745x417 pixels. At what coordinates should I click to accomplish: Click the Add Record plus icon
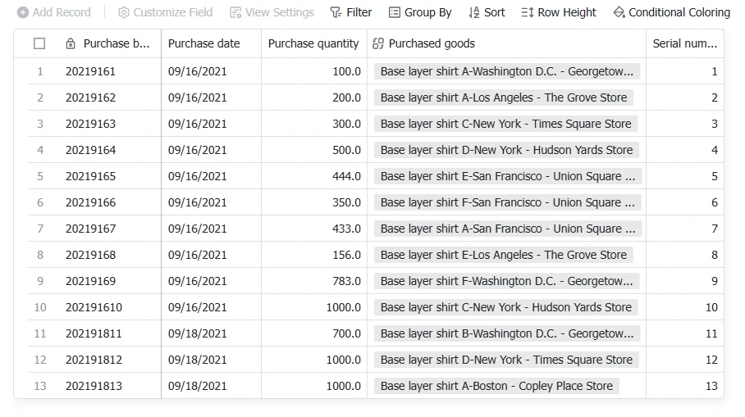(x=23, y=12)
